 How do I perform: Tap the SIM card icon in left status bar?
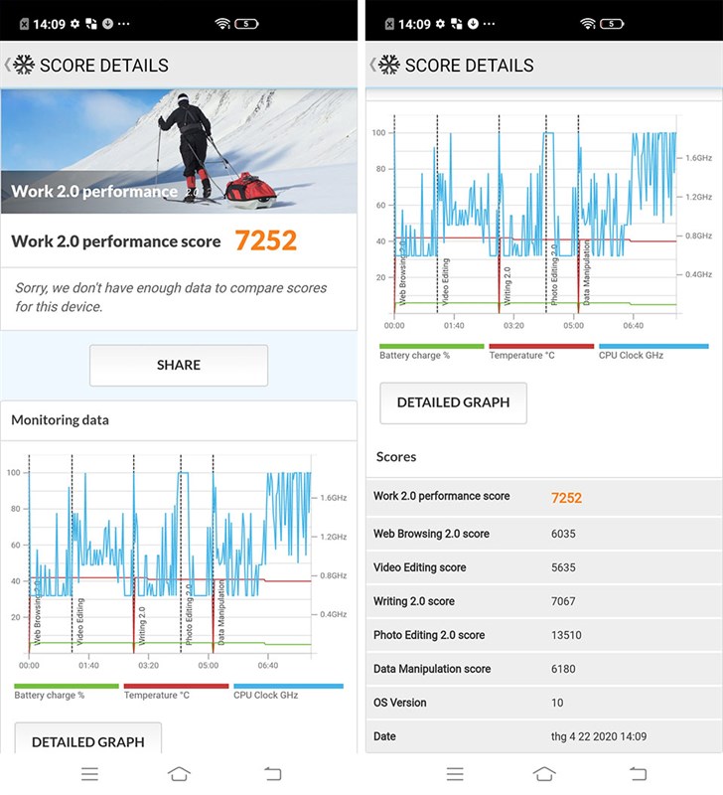tap(24, 24)
